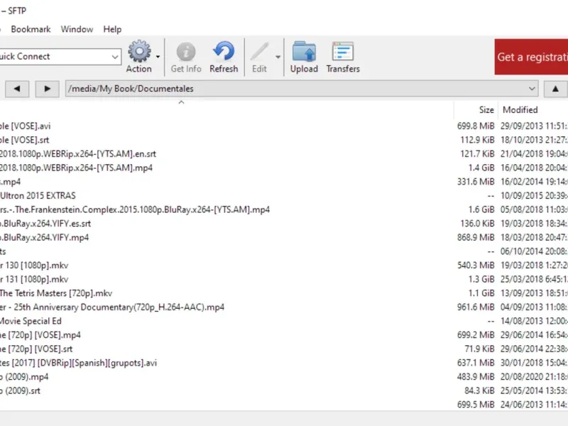The image size is (568, 426).
Task: Click the filename sort indicator arrow
Action: tap(182, 102)
